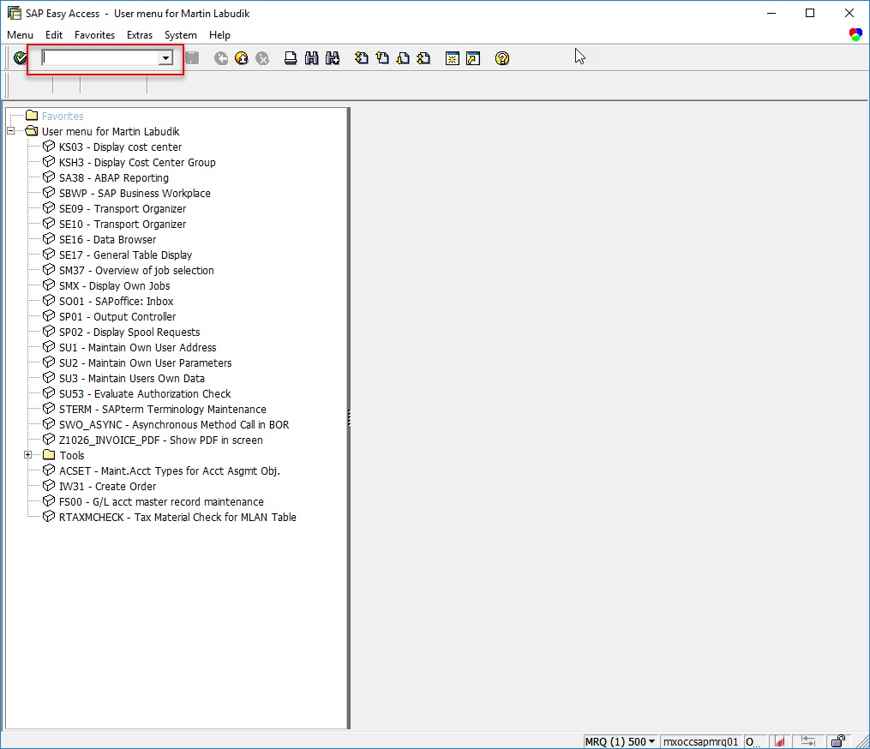Viewport: 870px width, 749px height.
Task: Select SMX - Display Own Jobs
Action: click(x=114, y=286)
